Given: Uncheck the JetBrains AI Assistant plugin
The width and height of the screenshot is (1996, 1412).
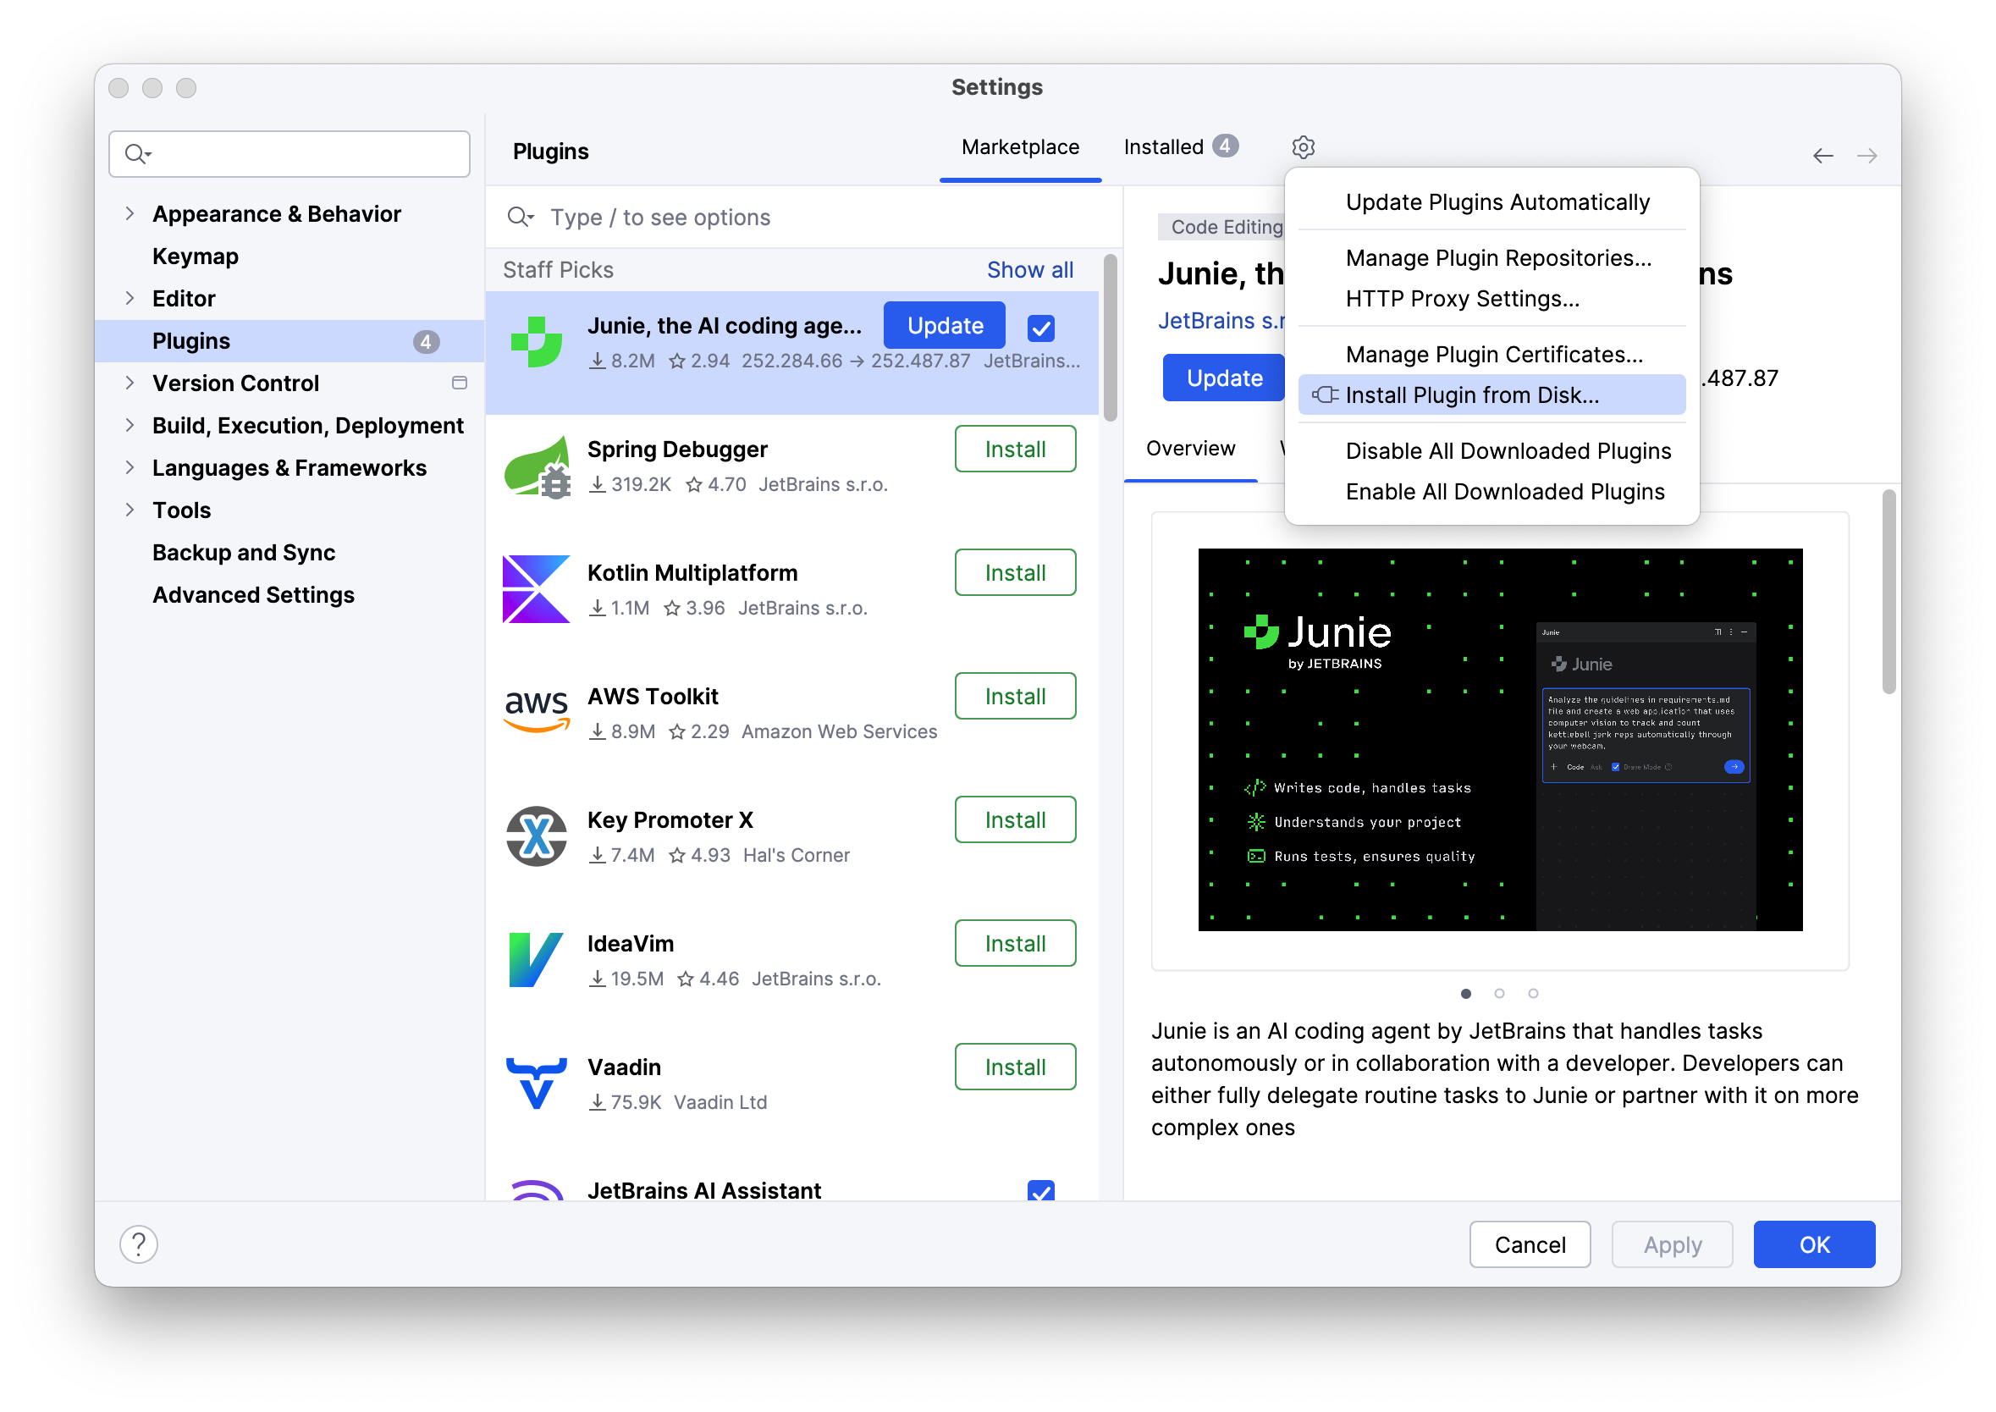Looking at the screenshot, I should (x=1040, y=1192).
